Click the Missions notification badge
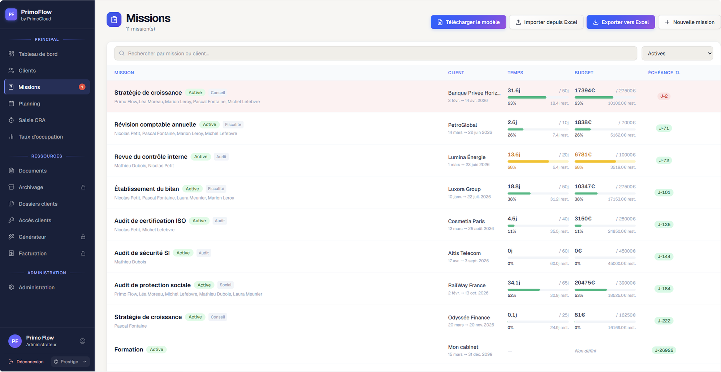This screenshot has height=372, width=721. pyautogui.click(x=82, y=87)
